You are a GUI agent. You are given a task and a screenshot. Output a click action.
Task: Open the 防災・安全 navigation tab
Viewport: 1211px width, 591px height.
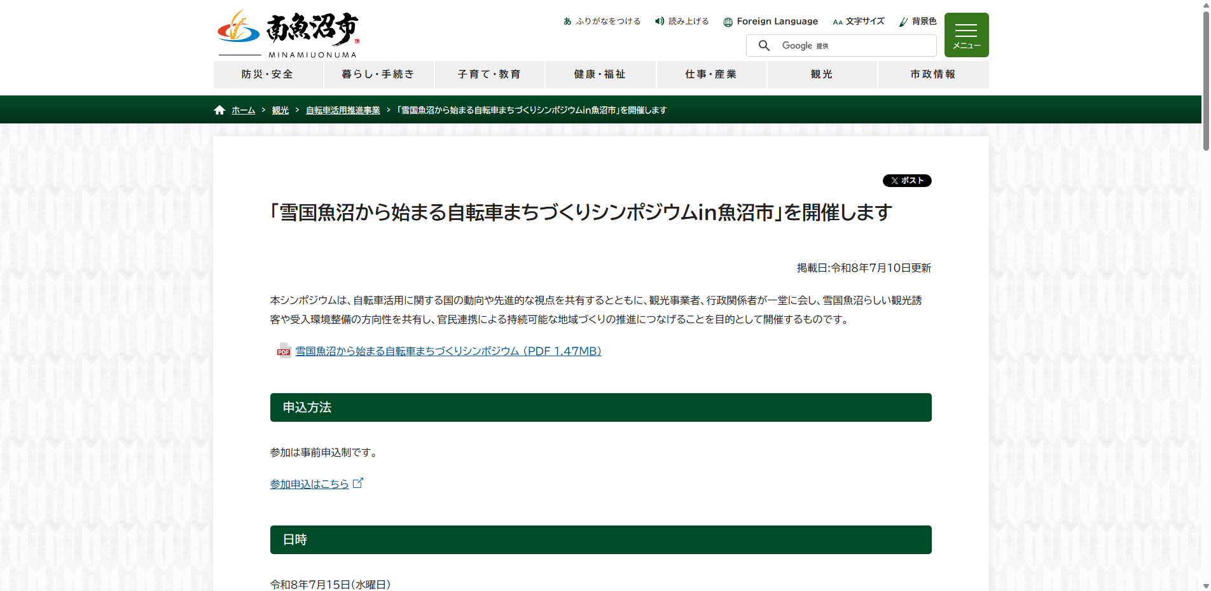click(268, 74)
